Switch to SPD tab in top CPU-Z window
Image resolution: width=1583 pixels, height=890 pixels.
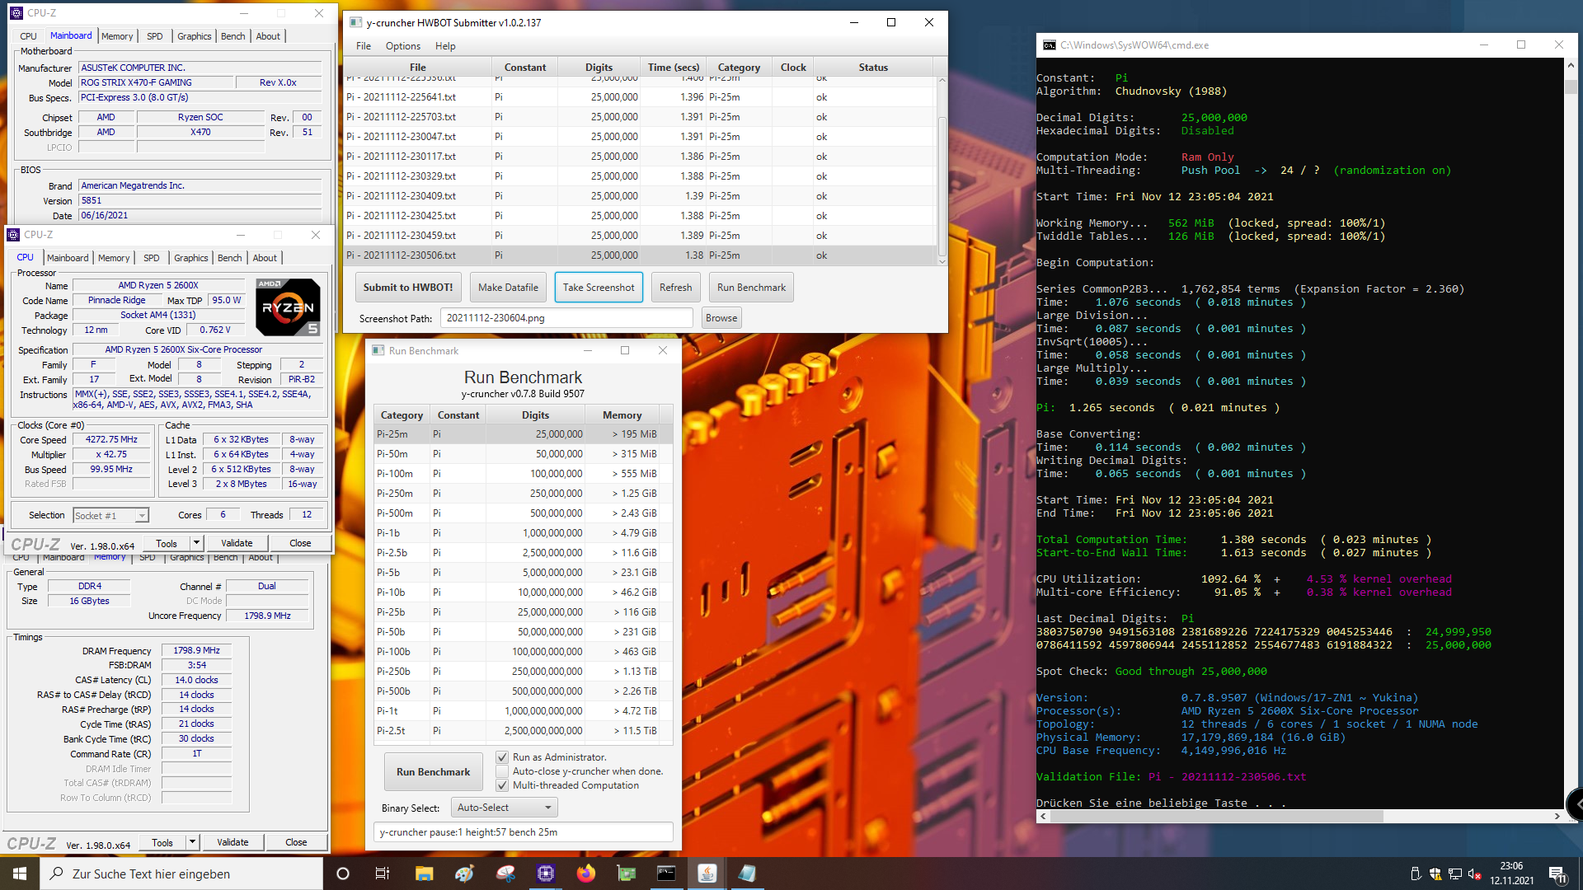[155, 36]
